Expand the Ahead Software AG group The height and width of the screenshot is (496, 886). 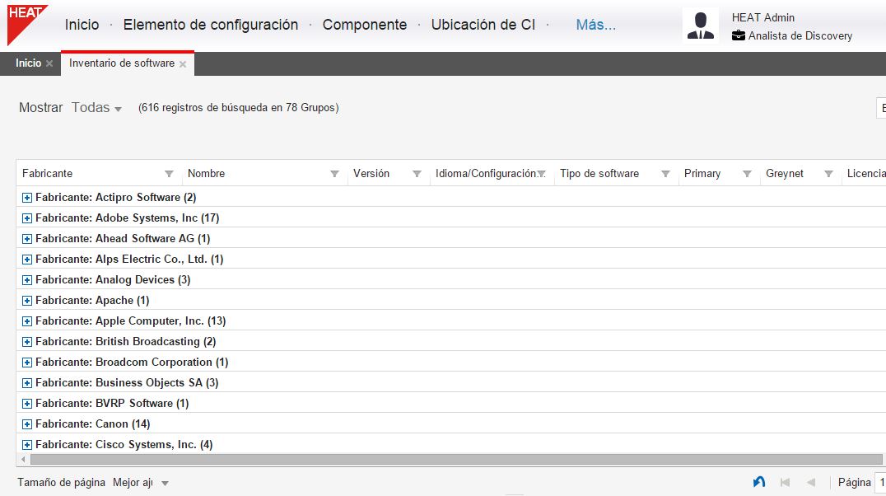pyautogui.click(x=26, y=239)
